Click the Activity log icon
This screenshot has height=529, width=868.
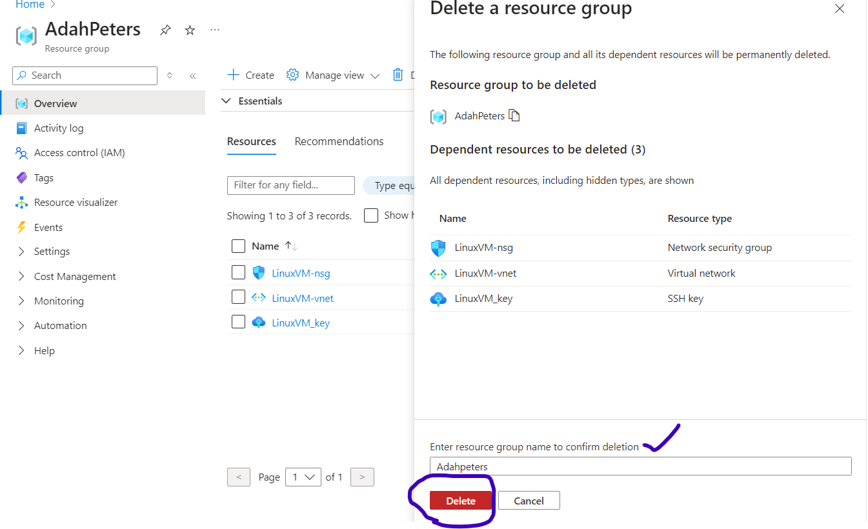pos(22,128)
